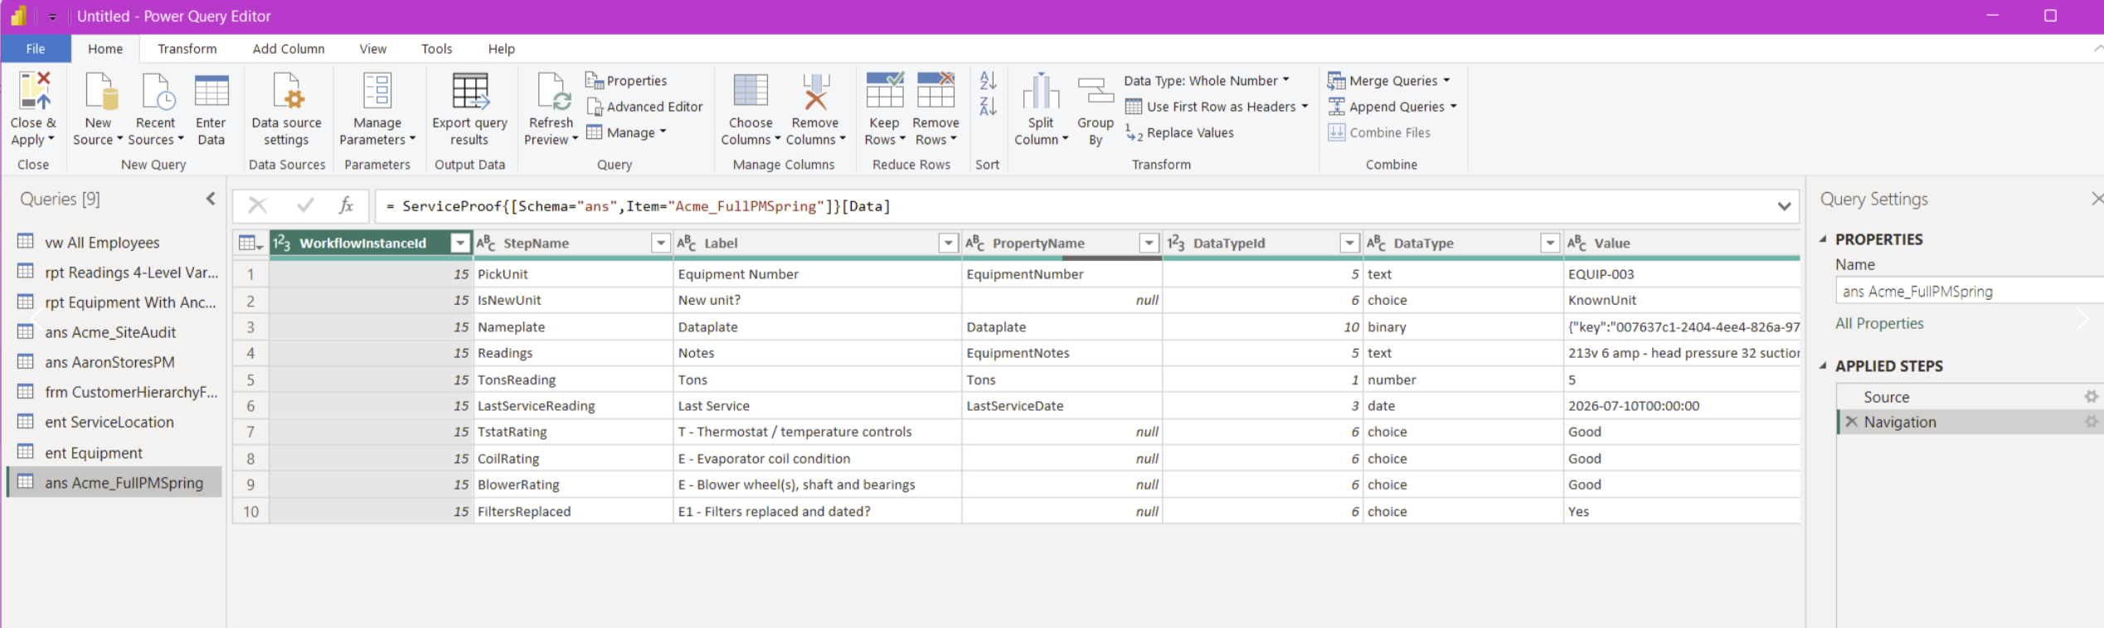Viewport: 2104px width, 628px height.
Task: Click the Remove Rows icon
Action: [935, 90]
